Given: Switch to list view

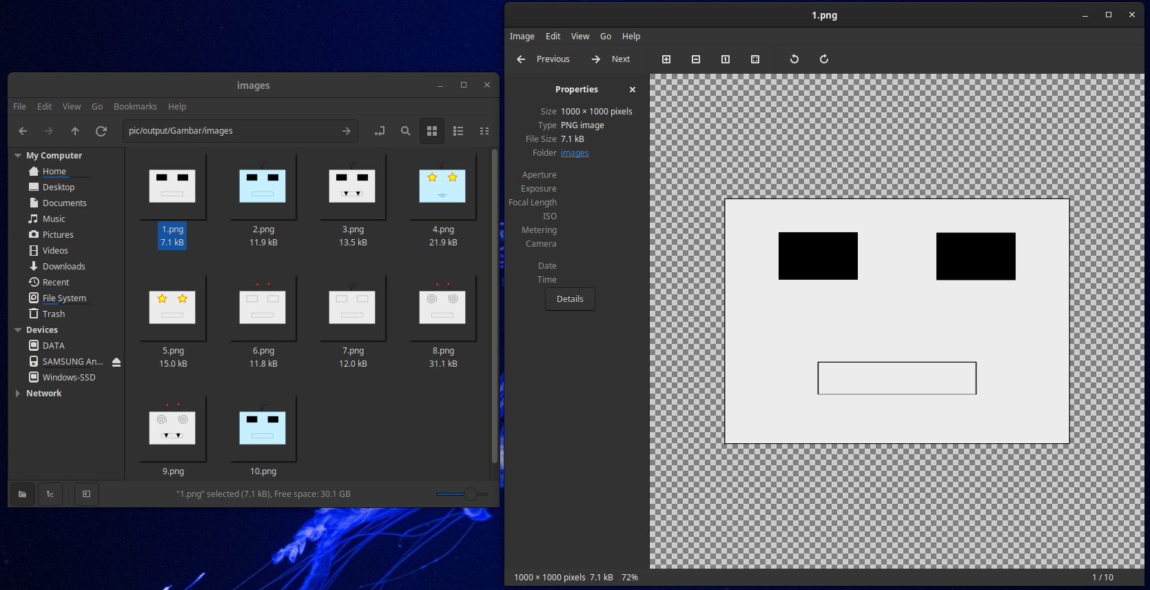Looking at the screenshot, I should coord(458,131).
